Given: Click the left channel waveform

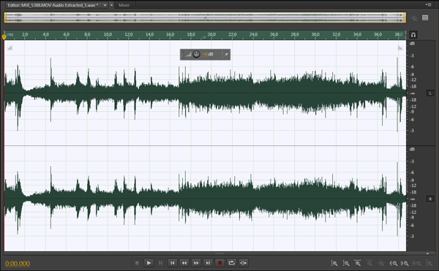Looking at the screenshot, I should click(x=205, y=93).
